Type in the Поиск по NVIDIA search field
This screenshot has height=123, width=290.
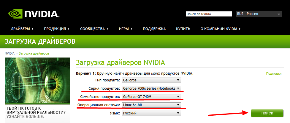coord(209,14)
